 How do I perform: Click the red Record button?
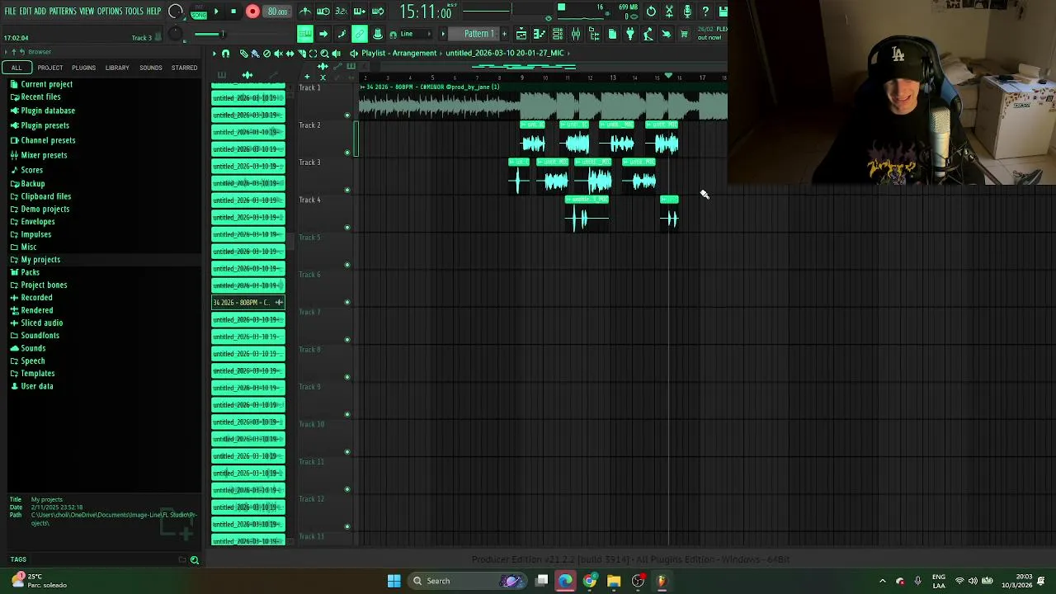point(252,12)
